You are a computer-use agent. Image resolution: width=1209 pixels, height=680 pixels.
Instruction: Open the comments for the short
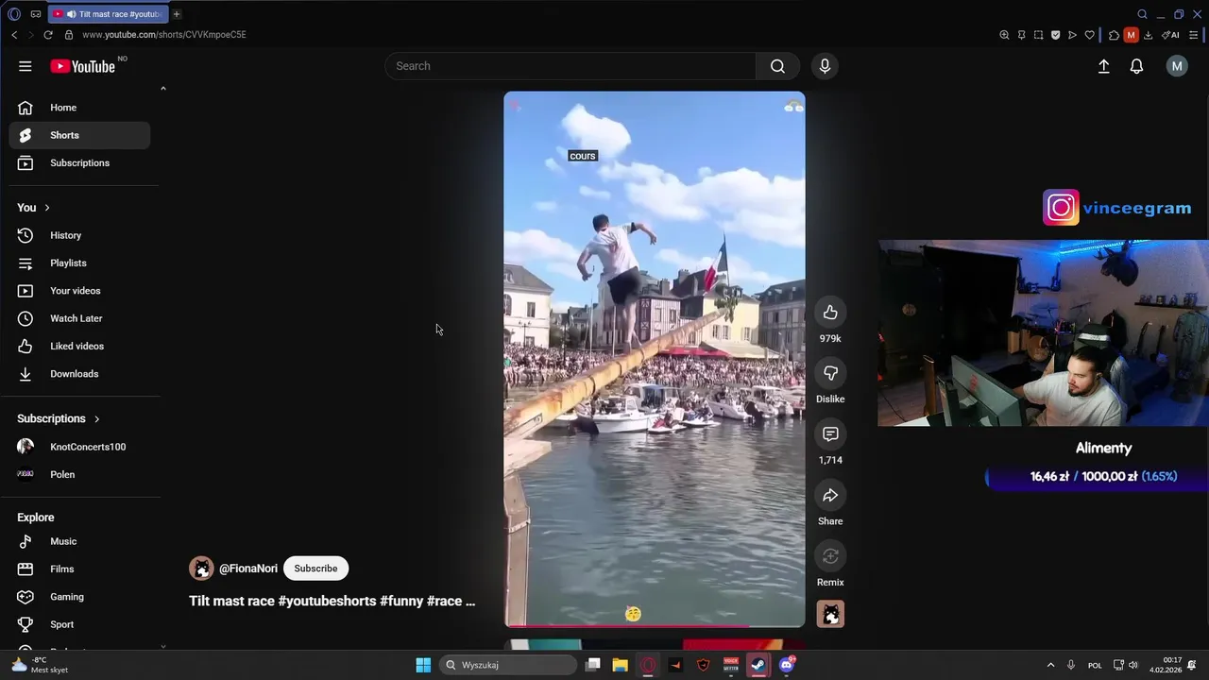pyautogui.click(x=830, y=434)
